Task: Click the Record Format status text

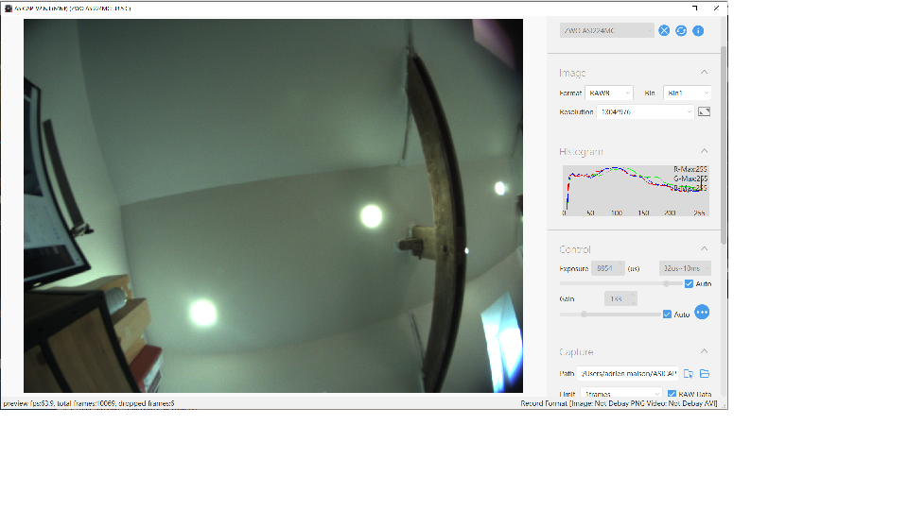Action: click(619, 403)
